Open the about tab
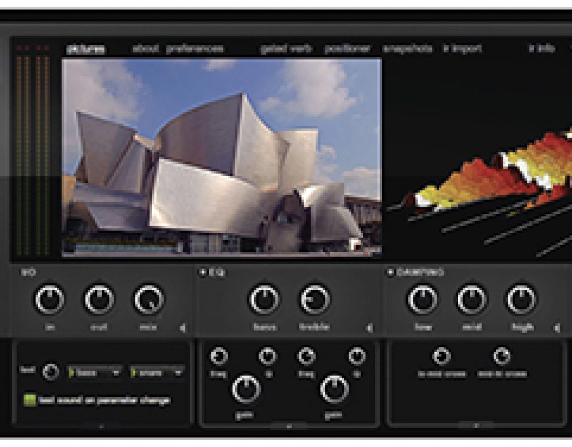Screen dimensions: 572x447 [x=146, y=49]
